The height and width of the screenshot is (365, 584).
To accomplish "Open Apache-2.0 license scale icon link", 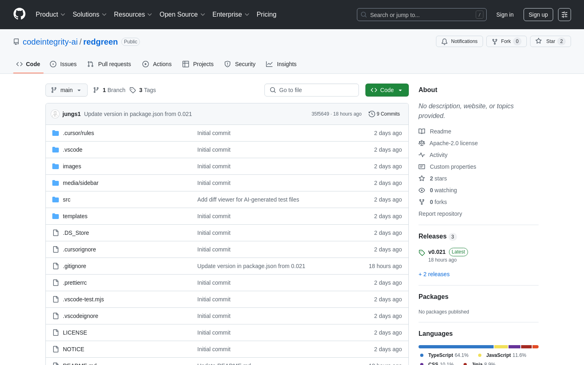I will (422, 143).
